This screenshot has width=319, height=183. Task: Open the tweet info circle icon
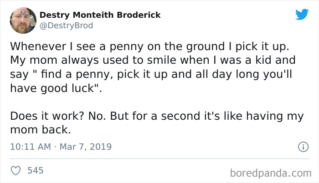coord(302,147)
